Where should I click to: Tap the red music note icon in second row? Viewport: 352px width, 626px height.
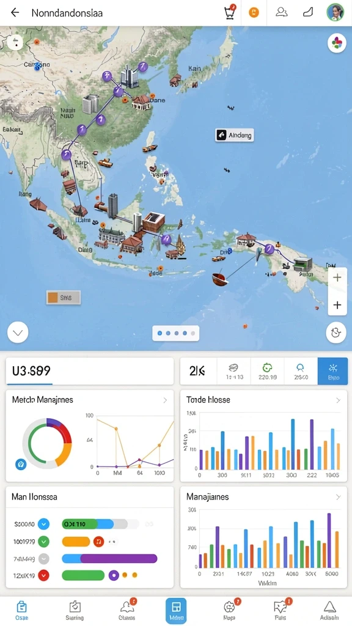(98, 542)
